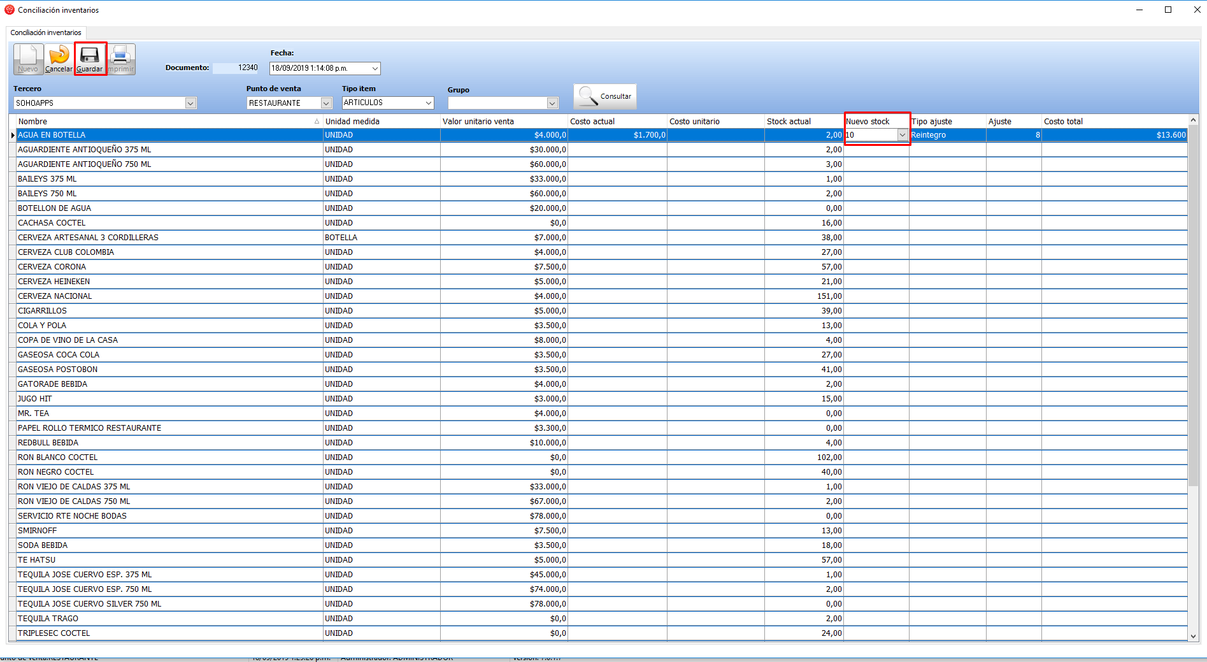This screenshot has width=1207, height=662.
Task: Click the row indicator arrow beside AGUA EN BOTELLA
Action: (x=13, y=135)
